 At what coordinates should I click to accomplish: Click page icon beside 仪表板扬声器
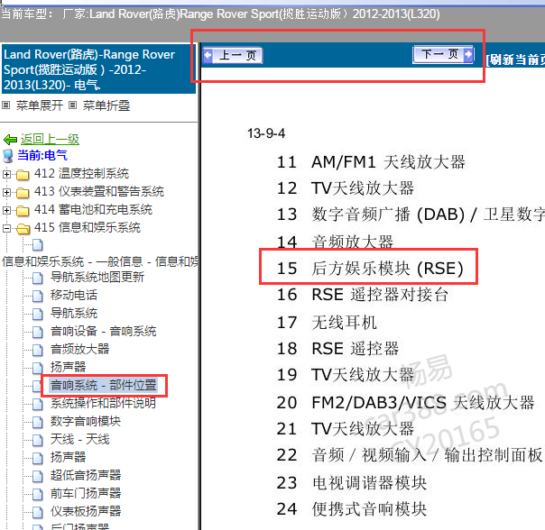(38, 513)
